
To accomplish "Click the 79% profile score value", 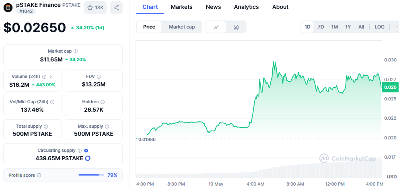I will pyautogui.click(x=112, y=175).
